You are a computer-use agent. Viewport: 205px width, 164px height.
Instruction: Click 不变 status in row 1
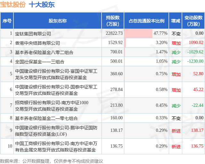pos(176,34)
